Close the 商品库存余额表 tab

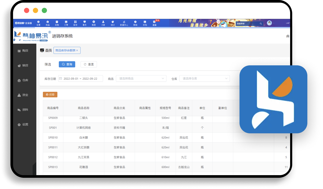[77, 50]
